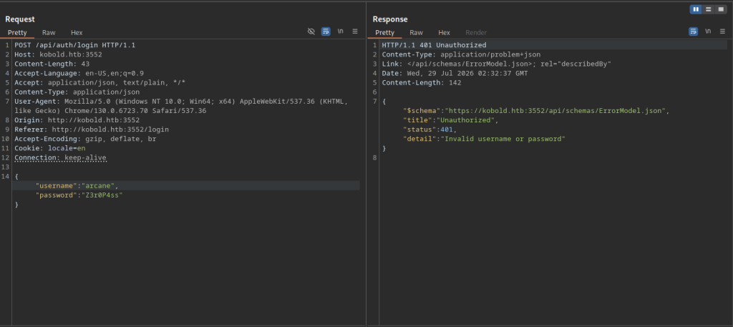Click the Link describedBy response header
The height and width of the screenshot is (327, 733).
[x=497, y=64]
